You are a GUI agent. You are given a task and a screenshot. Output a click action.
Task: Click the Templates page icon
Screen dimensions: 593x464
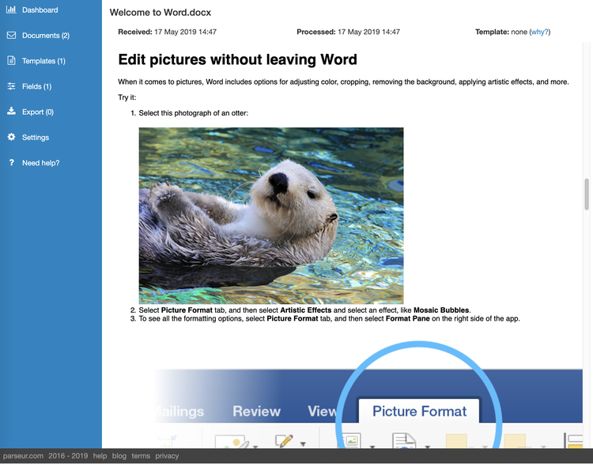point(11,61)
